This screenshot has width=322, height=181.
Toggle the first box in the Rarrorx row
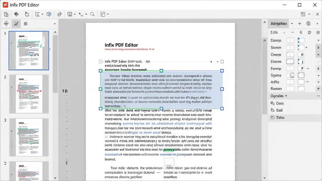pos(290,89)
